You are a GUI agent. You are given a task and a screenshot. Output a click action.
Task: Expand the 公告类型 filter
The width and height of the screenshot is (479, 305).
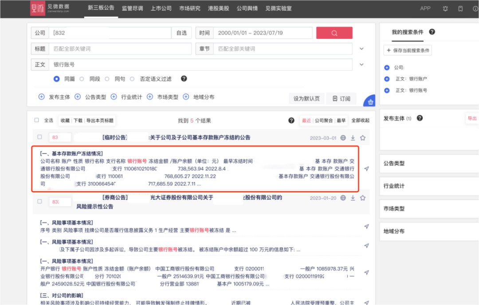pos(78,97)
